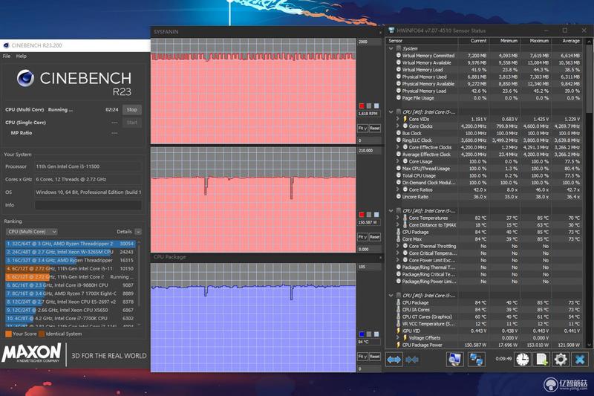Close sensors with blue X icon
Screen dimensions: 594x396
[x=580, y=360]
